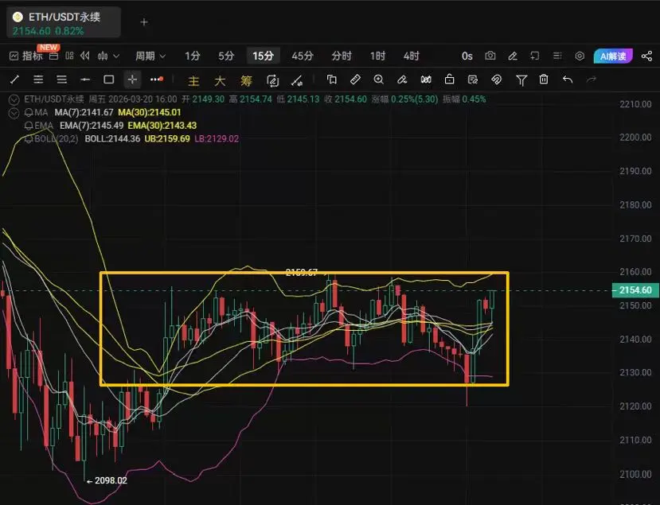Open the 指标 indicators panel

26,56
